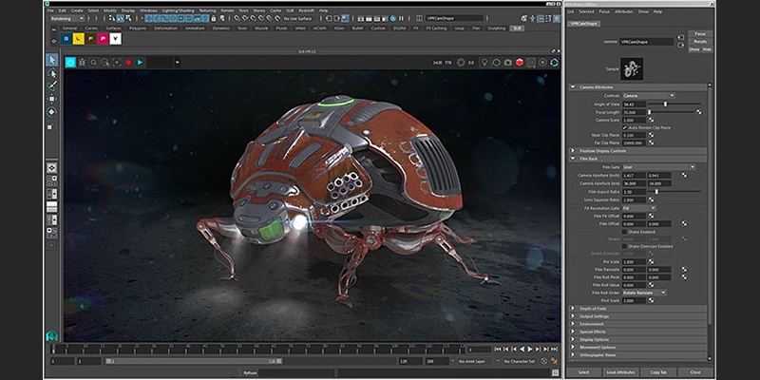Click the map button next to Camera Scale

[x=651, y=120]
